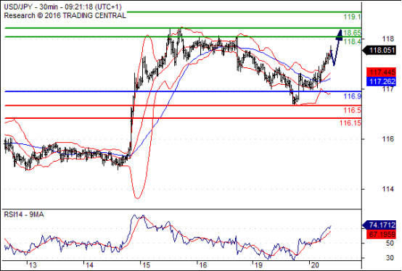Click the RSI moving average tag 67.1959
402x271 pixels.
[x=382, y=234]
